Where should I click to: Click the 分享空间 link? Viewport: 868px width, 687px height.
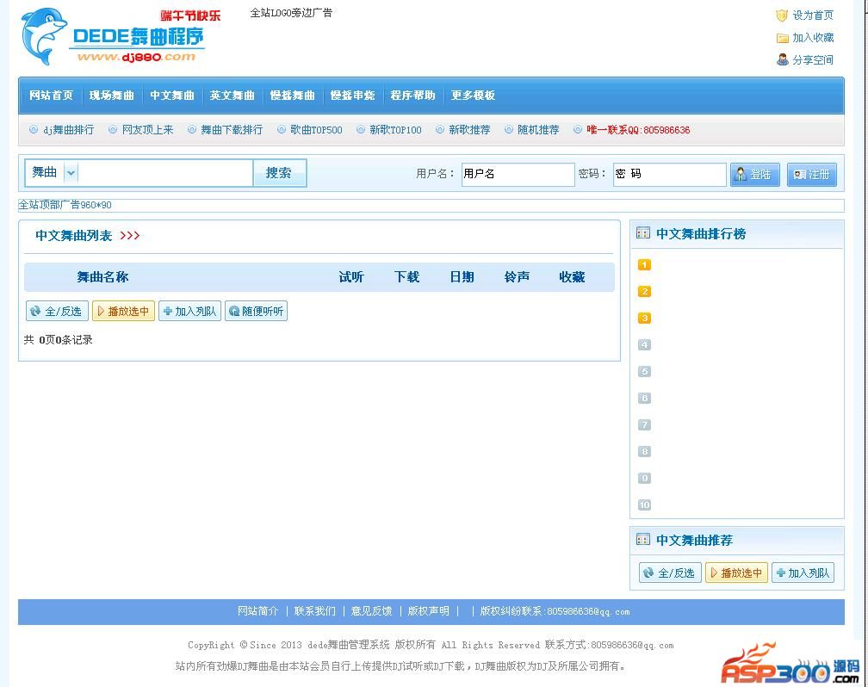(x=813, y=59)
